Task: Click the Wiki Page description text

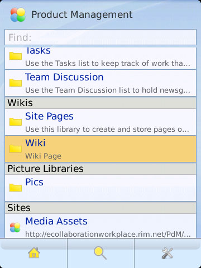Action: pyautogui.click(x=43, y=156)
